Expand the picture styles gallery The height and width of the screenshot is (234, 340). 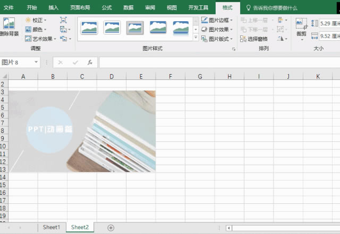pyautogui.click(x=196, y=38)
